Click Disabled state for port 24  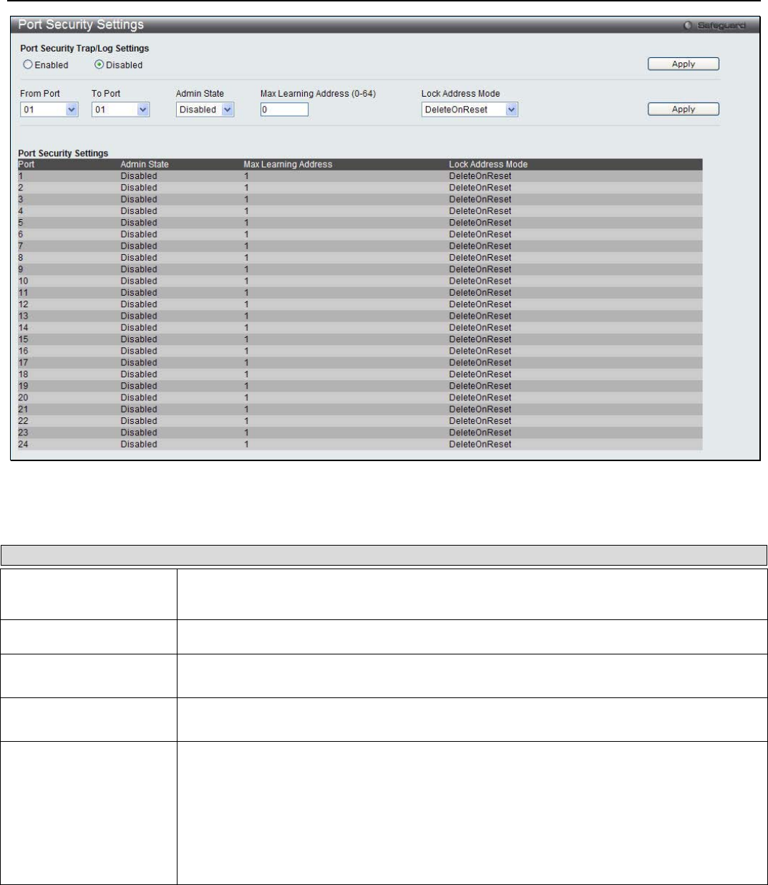[x=139, y=444]
